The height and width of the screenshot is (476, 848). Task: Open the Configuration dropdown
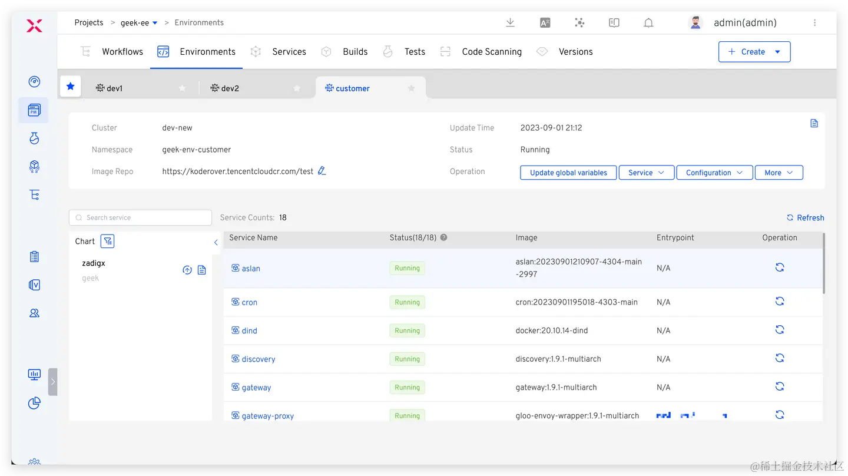714,173
